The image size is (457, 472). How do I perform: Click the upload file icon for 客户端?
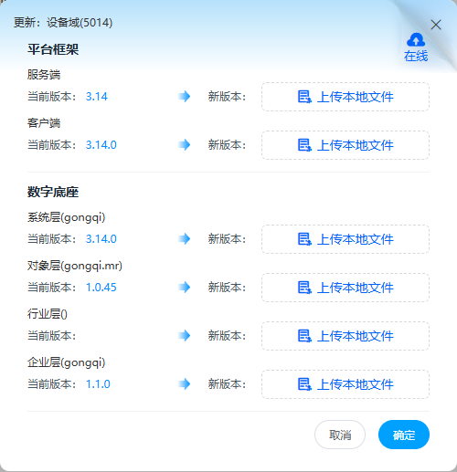tap(304, 145)
